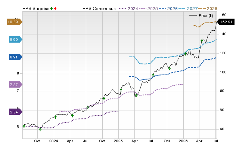Click the Oct label preceding 2026 on the time axis
The height and width of the screenshot is (143, 239).
click(167, 141)
